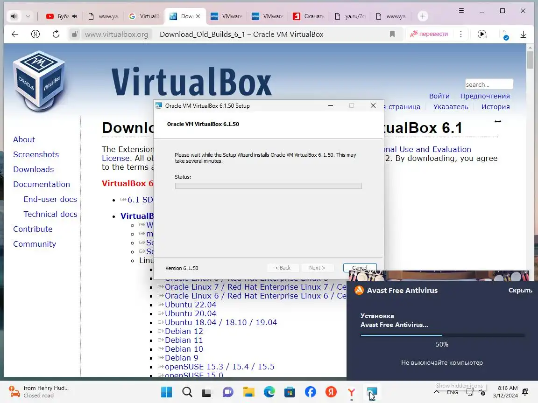Open Documentation in the sidebar
538x403 pixels.
[x=42, y=184]
